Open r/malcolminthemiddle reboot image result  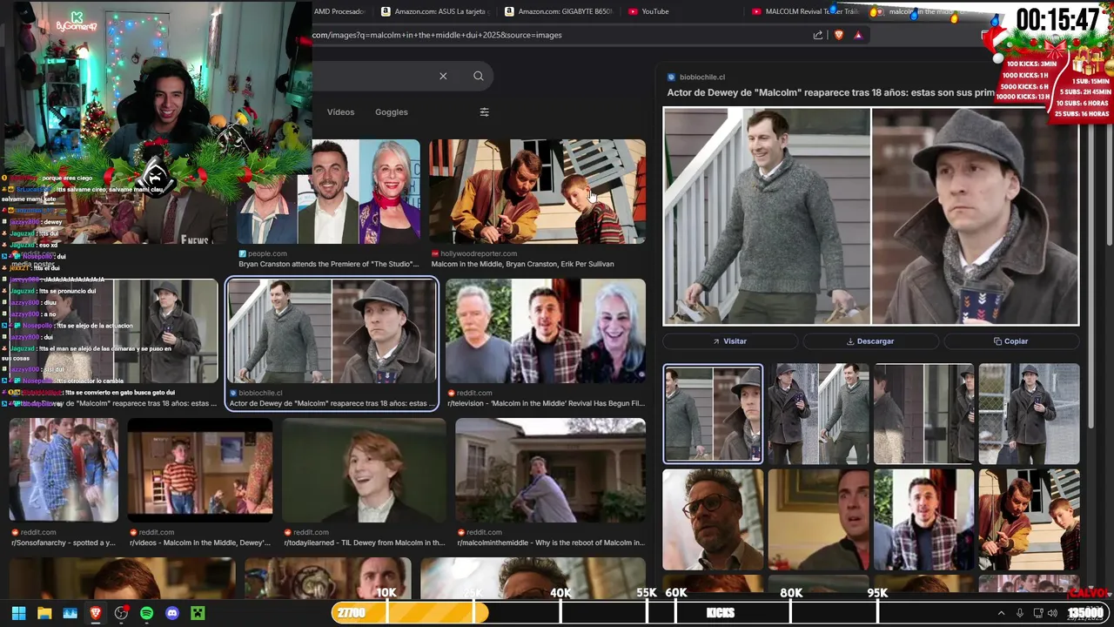pyautogui.click(x=550, y=470)
